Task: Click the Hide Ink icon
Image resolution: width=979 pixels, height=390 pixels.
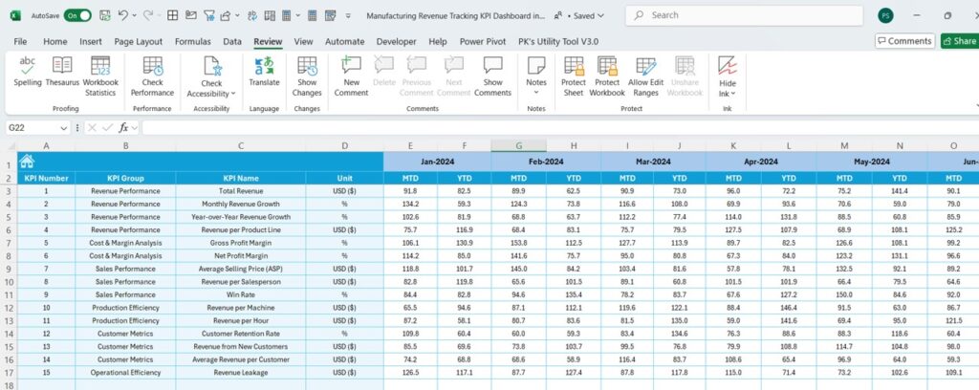Action: [728, 66]
